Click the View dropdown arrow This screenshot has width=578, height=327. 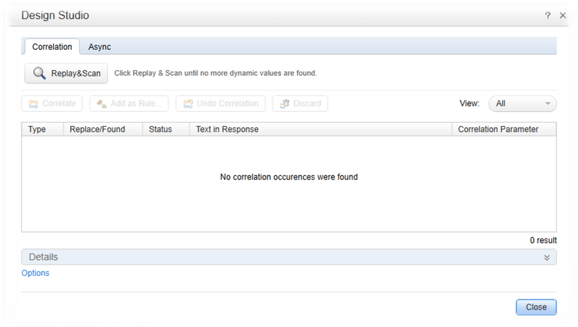(x=547, y=104)
